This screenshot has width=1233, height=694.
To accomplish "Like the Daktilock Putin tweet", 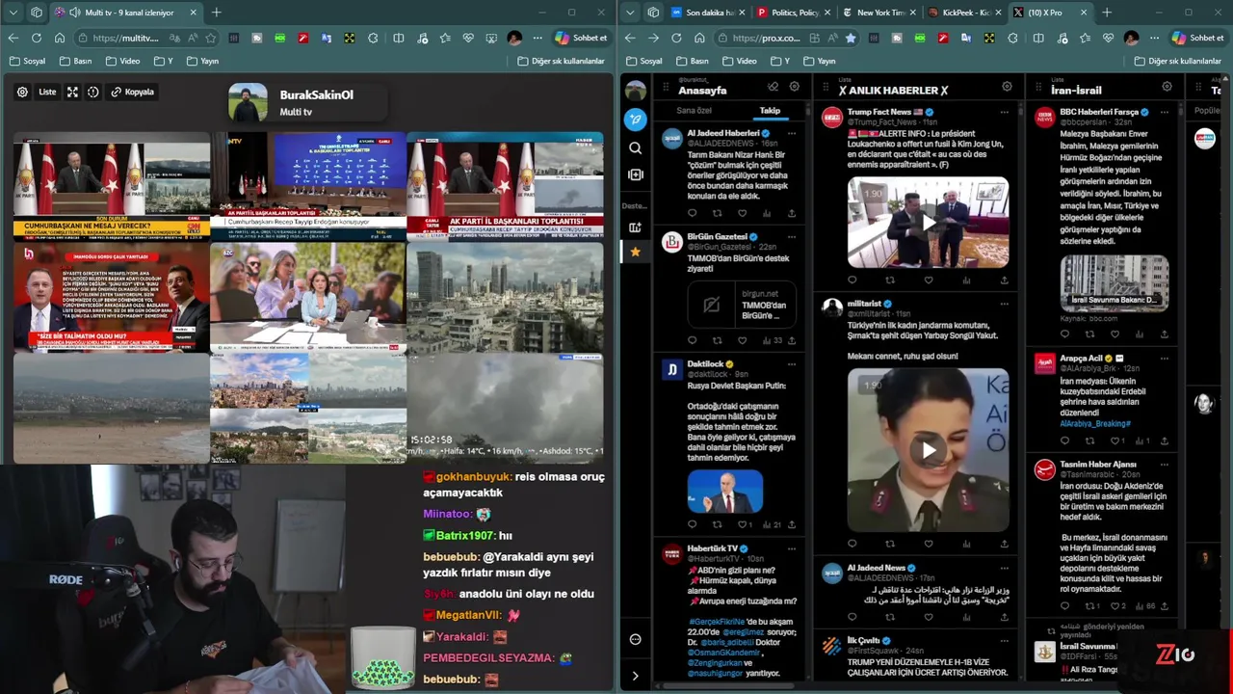I will (742, 524).
